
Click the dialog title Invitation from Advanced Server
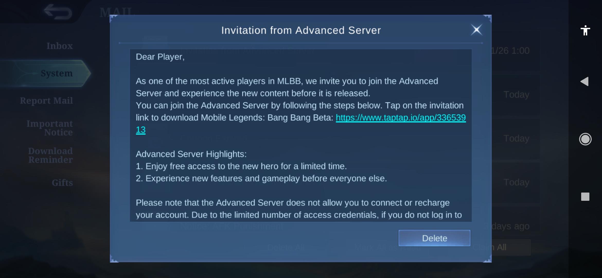coord(301,30)
